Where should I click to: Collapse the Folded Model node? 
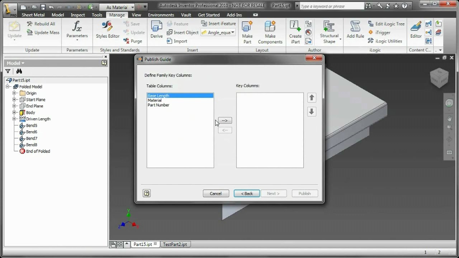8,87
